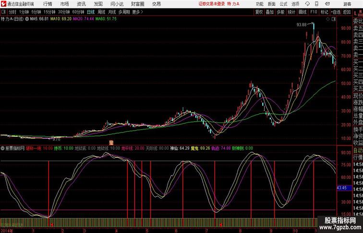This screenshot has width=363, height=233.
Task: Click the 复权 button
Action: click(x=259, y=12)
